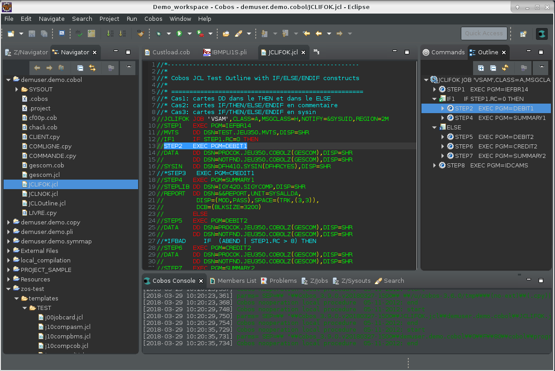
Task: Maximize the console panel
Action: (541, 280)
